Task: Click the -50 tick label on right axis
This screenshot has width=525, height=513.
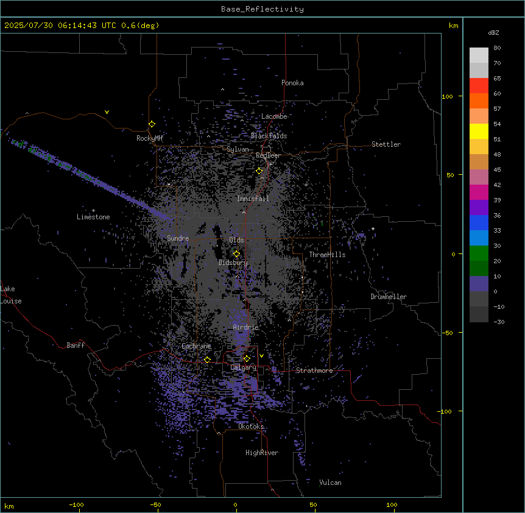Action: (x=447, y=333)
